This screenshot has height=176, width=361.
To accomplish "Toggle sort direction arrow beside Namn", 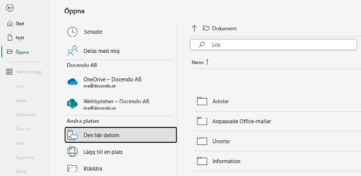I will 207,62.
